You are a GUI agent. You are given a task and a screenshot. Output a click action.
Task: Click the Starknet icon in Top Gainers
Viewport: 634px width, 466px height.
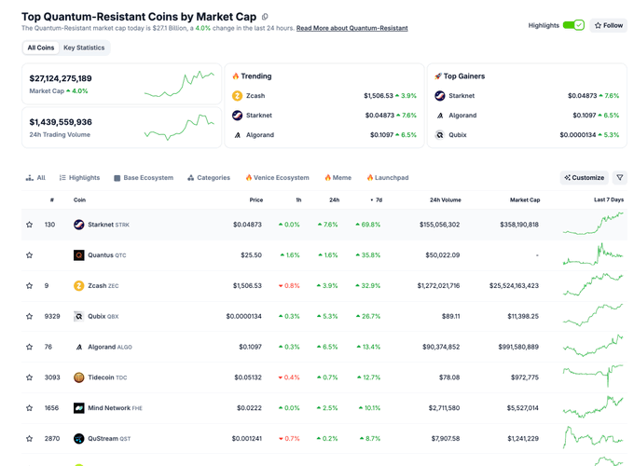[439, 96]
